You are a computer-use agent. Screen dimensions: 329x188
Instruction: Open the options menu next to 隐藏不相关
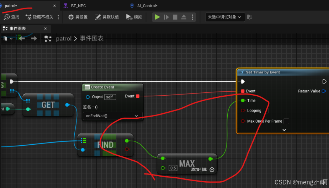(58, 17)
